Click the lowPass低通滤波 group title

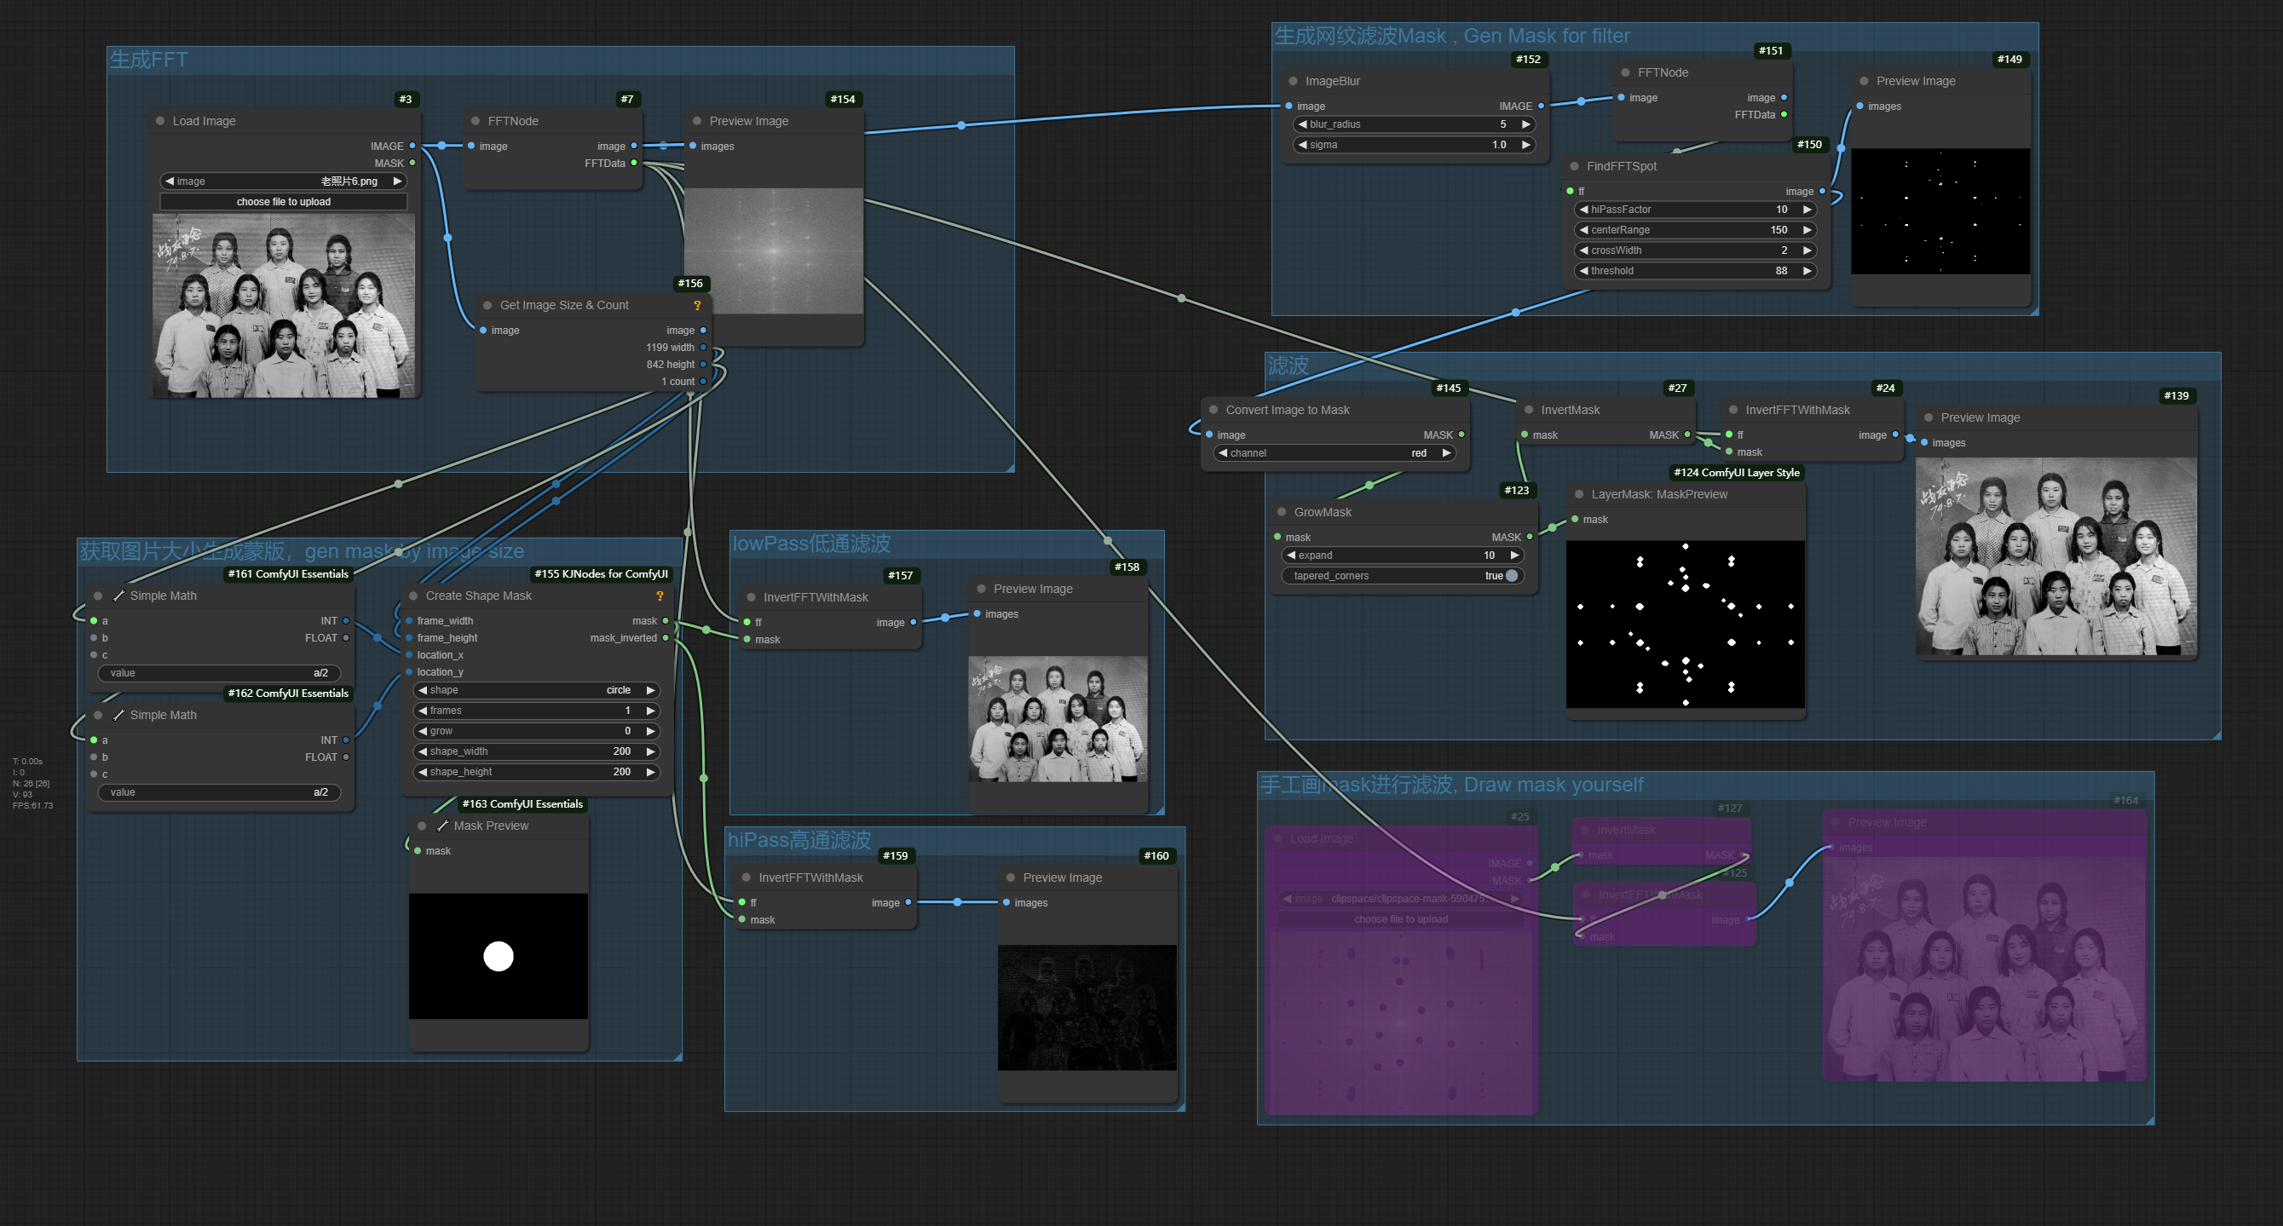(x=811, y=544)
